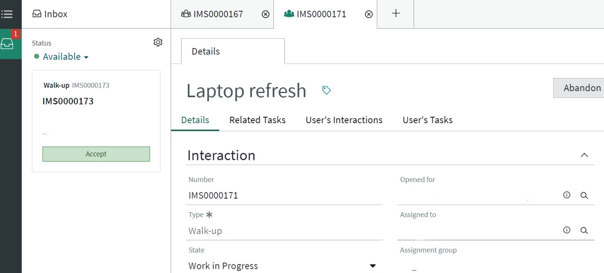Accept the IMS0000173 walk-up
Viewport: 604px width, 273px height.
pos(96,154)
